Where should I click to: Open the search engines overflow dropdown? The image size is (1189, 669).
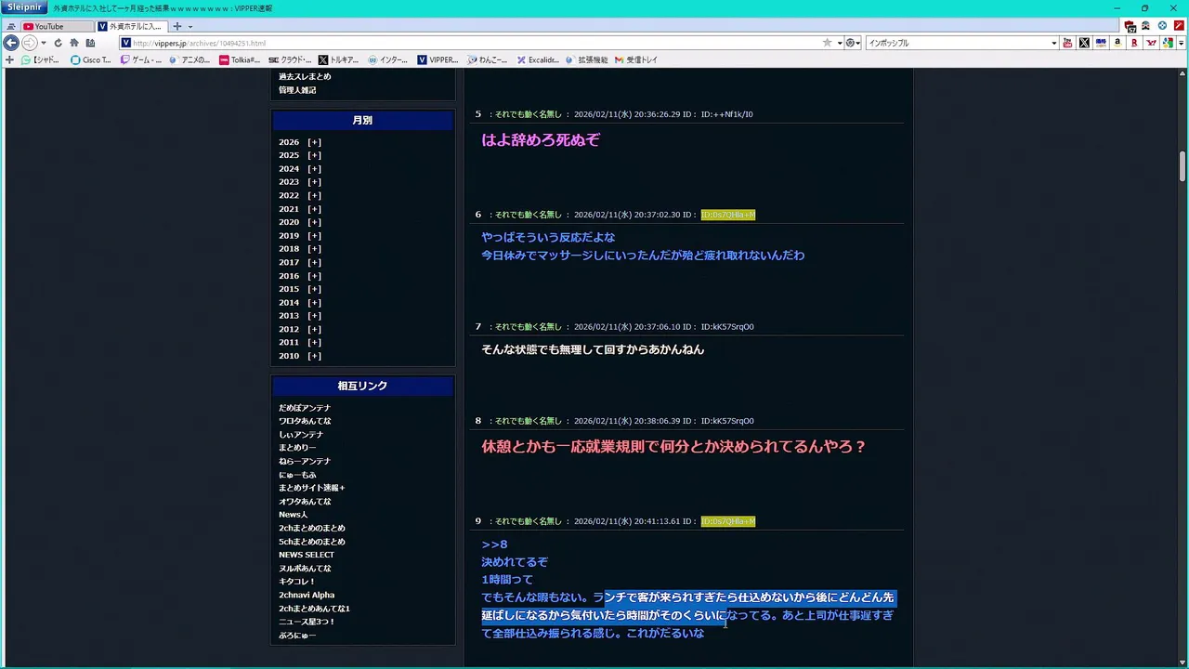point(1181,43)
